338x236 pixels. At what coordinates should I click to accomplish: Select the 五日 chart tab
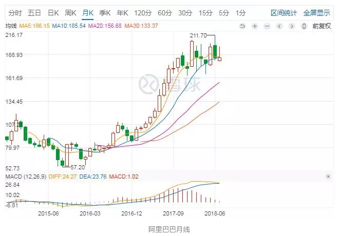(34, 13)
